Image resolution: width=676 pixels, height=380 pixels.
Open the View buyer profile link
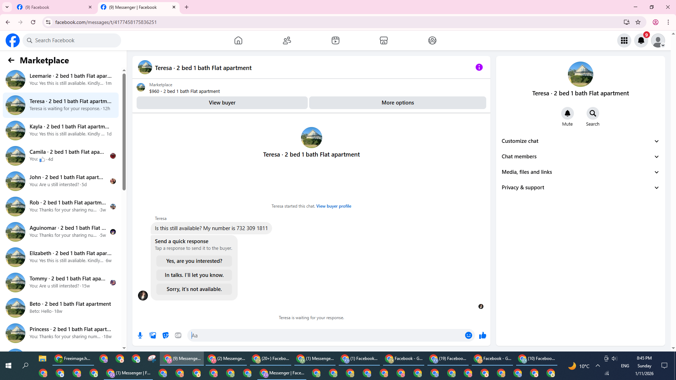(334, 206)
